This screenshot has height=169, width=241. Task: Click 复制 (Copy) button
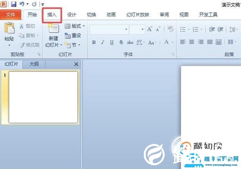[x=27, y=35]
